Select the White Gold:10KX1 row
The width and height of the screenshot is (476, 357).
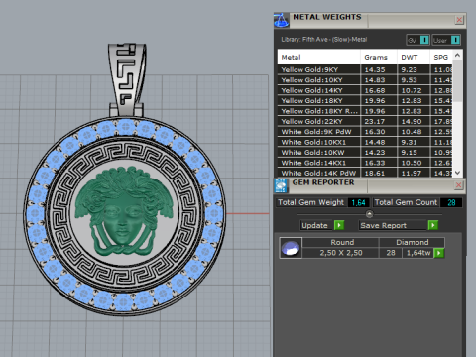pyautogui.click(x=365, y=142)
